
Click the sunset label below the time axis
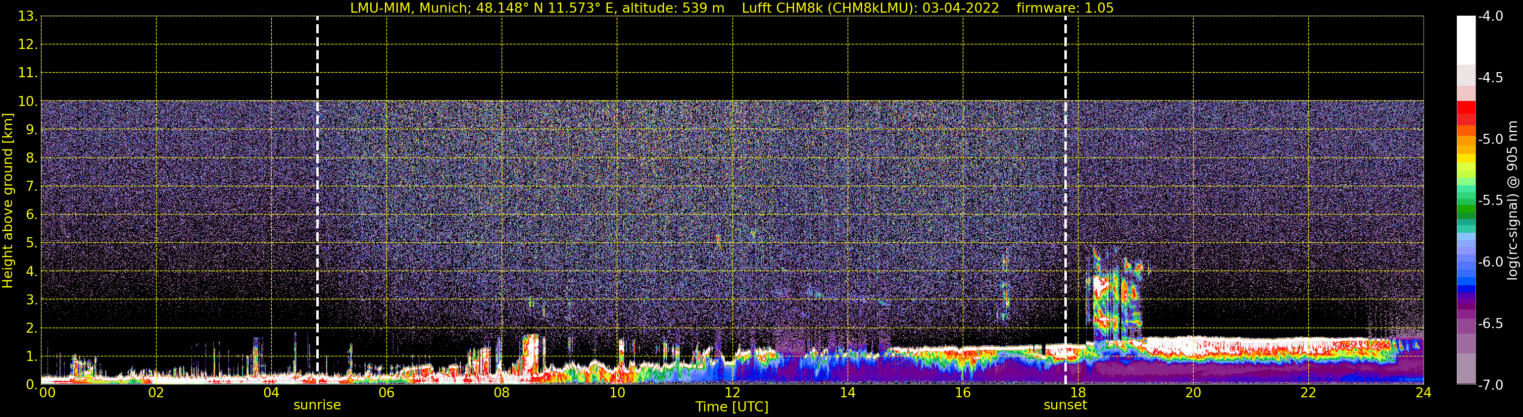click(1065, 405)
